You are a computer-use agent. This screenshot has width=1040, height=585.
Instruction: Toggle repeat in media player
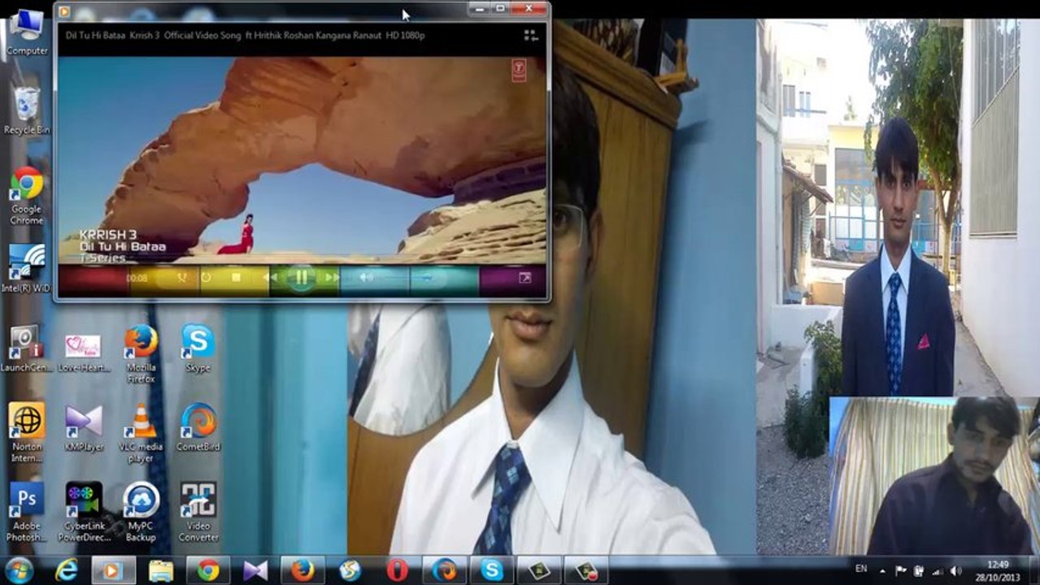pos(206,278)
